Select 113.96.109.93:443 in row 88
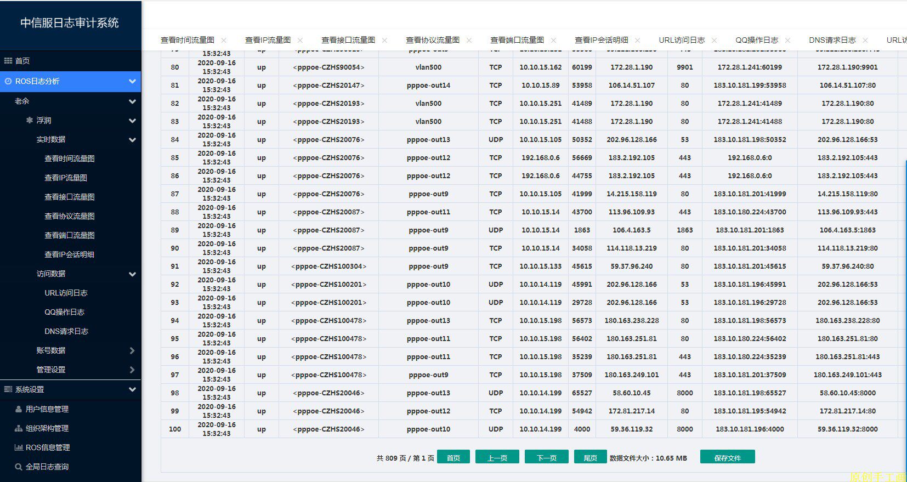 click(x=847, y=212)
